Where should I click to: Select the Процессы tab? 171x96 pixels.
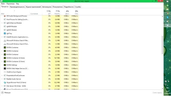tap(5, 7)
